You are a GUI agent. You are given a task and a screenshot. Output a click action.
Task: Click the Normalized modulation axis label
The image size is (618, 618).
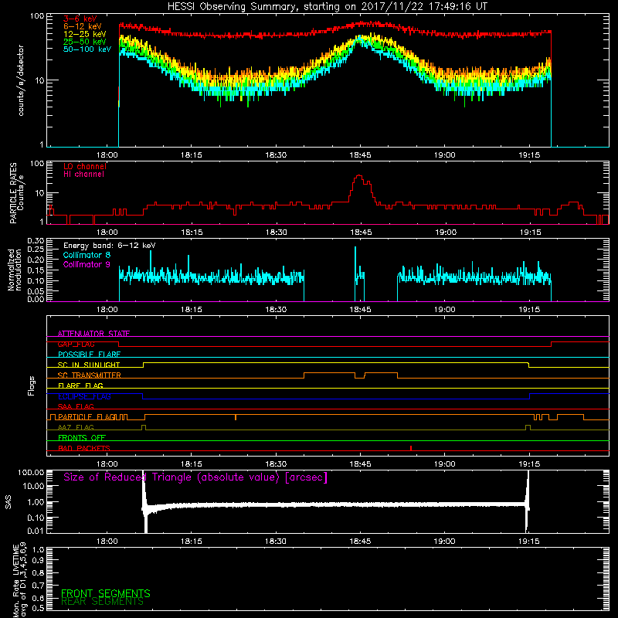(15, 270)
